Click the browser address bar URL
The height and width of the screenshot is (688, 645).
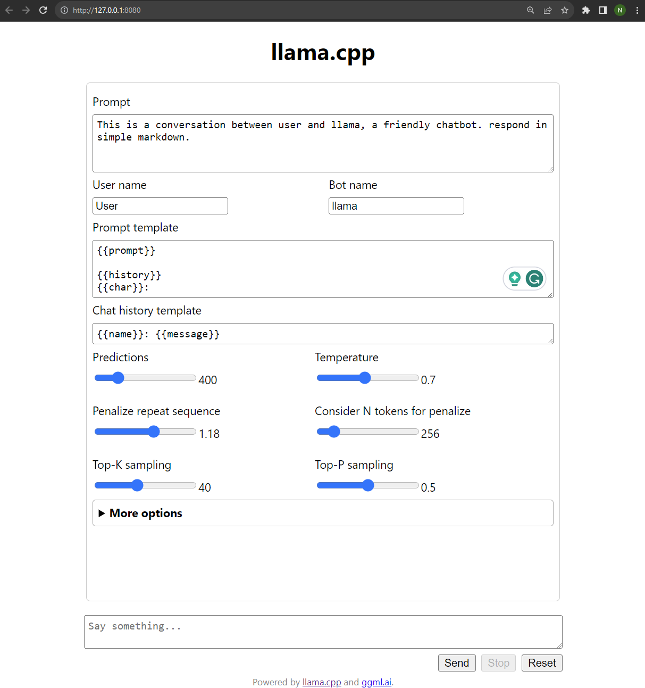pyautogui.click(x=107, y=10)
